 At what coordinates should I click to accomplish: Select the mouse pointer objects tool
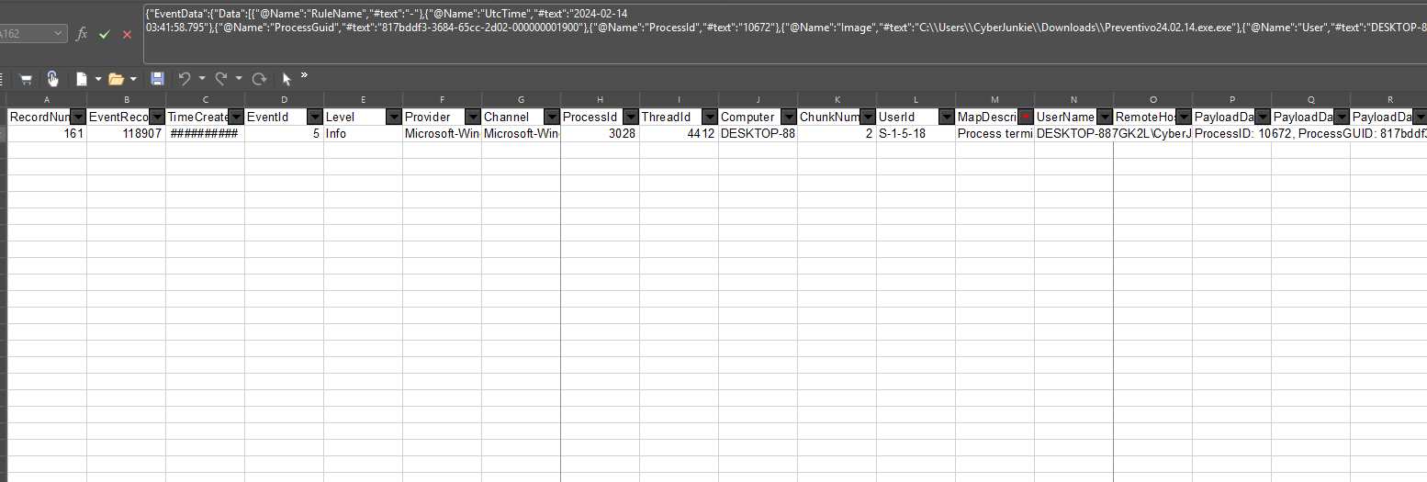(x=287, y=79)
